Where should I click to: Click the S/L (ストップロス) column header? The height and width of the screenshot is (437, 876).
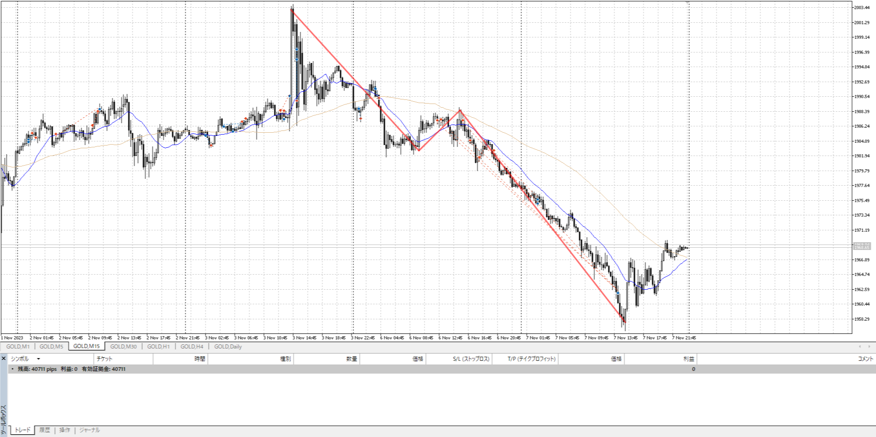tap(471, 359)
